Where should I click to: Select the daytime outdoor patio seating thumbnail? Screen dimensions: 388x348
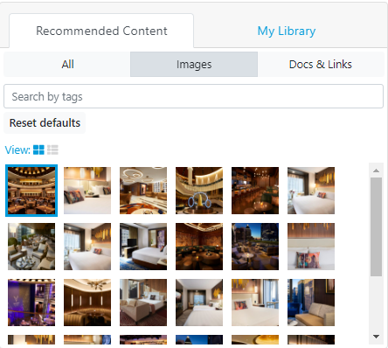click(x=31, y=247)
